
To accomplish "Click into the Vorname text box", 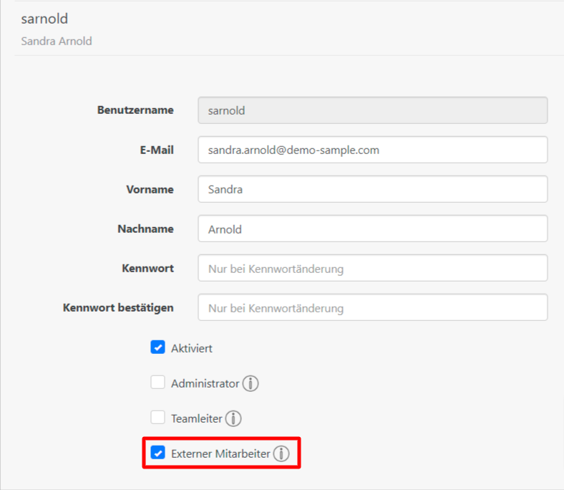I will pyautogui.click(x=372, y=189).
